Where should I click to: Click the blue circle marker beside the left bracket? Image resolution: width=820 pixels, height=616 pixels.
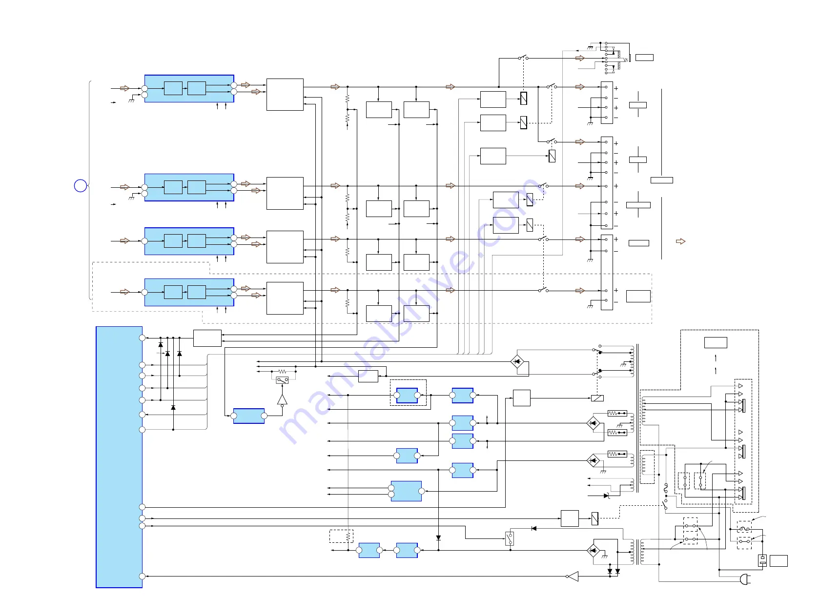point(81,185)
